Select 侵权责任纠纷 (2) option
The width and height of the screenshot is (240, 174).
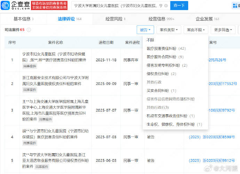[161, 74]
